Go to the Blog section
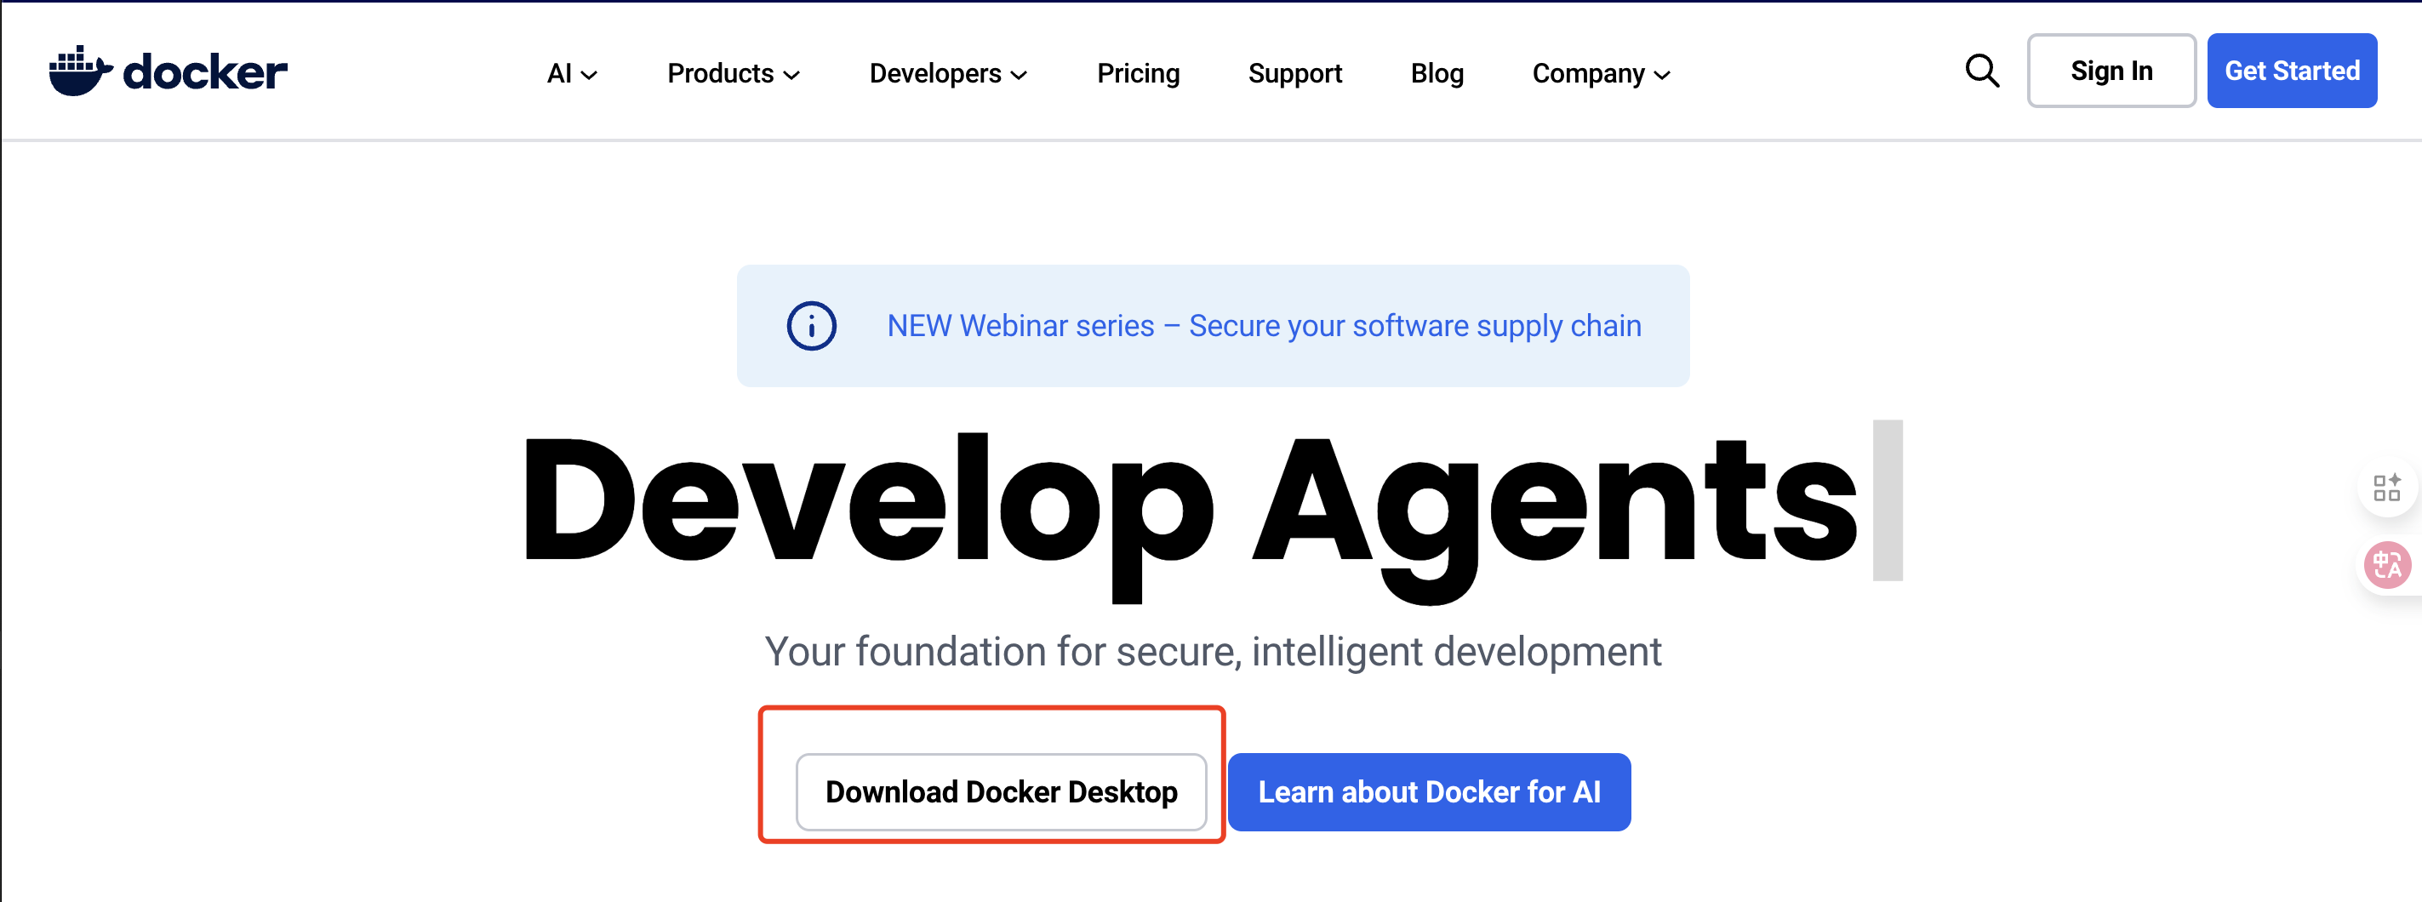 [1437, 73]
